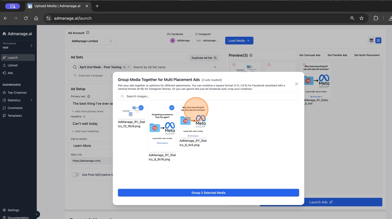Switch preview to table view icon

371,41
